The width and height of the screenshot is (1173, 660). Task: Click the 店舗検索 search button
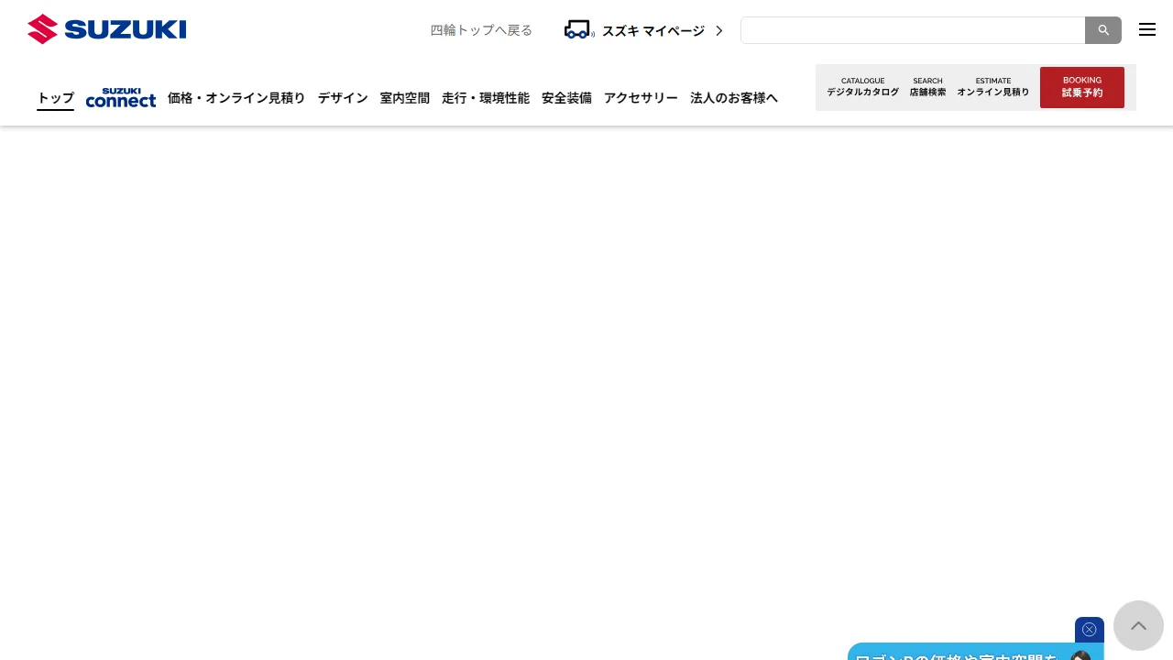tap(927, 87)
